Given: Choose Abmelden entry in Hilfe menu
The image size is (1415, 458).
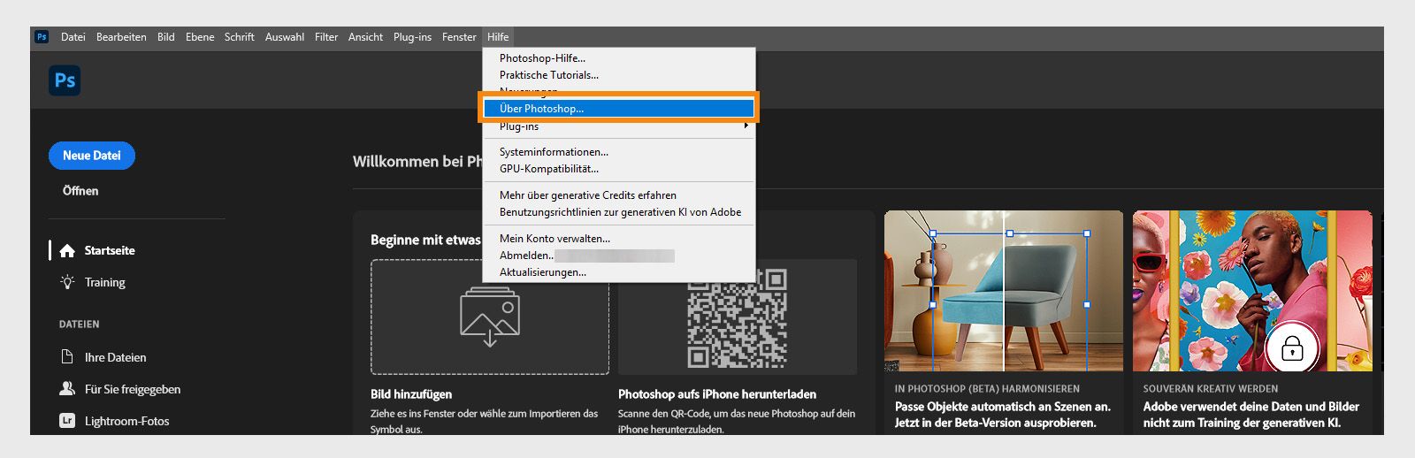Looking at the screenshot, I should [x=619, y=256].
